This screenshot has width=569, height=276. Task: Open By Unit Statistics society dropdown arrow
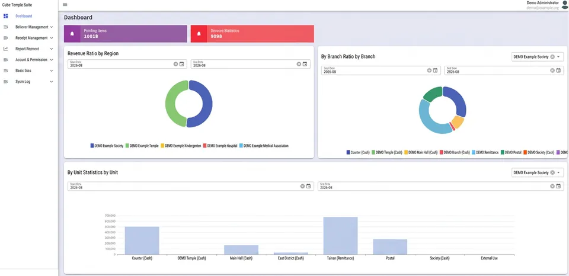pos(558,172)
